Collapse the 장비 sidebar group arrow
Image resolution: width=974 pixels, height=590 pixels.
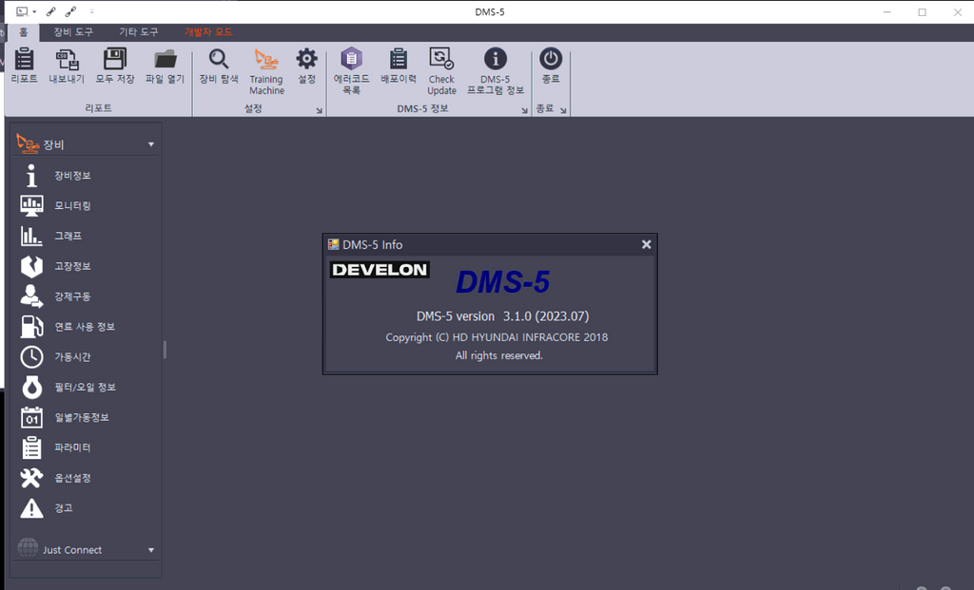[x=151, y=144]
